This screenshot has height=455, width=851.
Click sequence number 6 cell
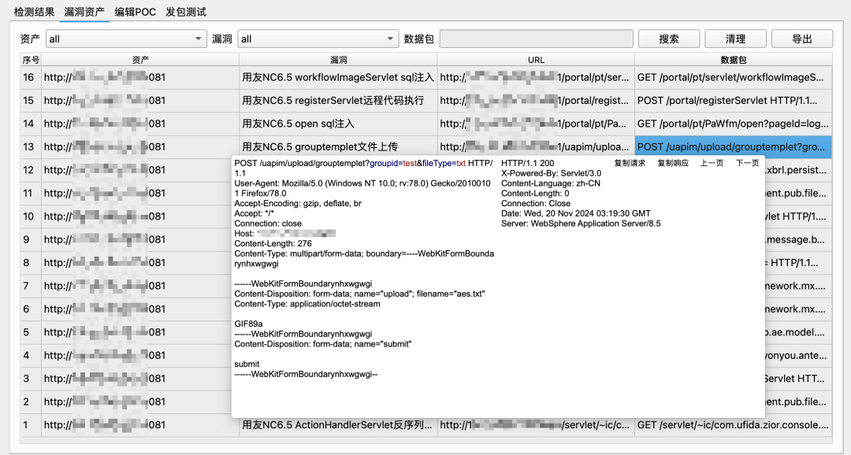tap(31, 309)
